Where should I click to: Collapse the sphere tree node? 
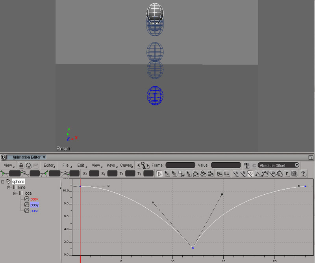point(3,182)
